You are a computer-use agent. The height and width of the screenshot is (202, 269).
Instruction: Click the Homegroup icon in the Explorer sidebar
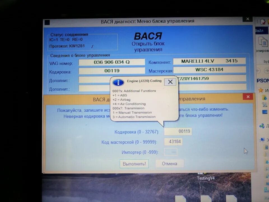[262, 126]
